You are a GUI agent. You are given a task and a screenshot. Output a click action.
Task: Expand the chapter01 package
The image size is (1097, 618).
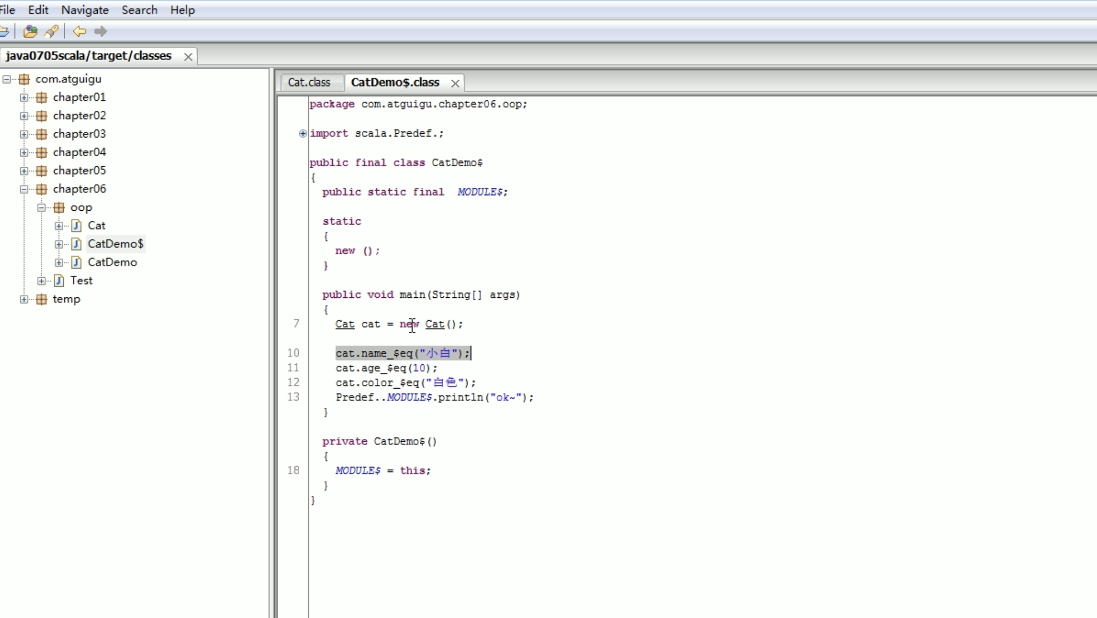pyautogui.click(x=24, y=98)
